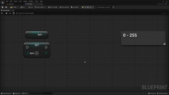Toggle Hide Unrelated nodes
Image resolution: width=169 pixels, height=95 pixels.
(x=39, y=7)
